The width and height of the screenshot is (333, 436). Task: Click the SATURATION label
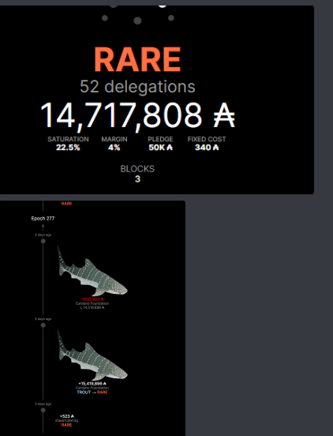pos(68,139)
